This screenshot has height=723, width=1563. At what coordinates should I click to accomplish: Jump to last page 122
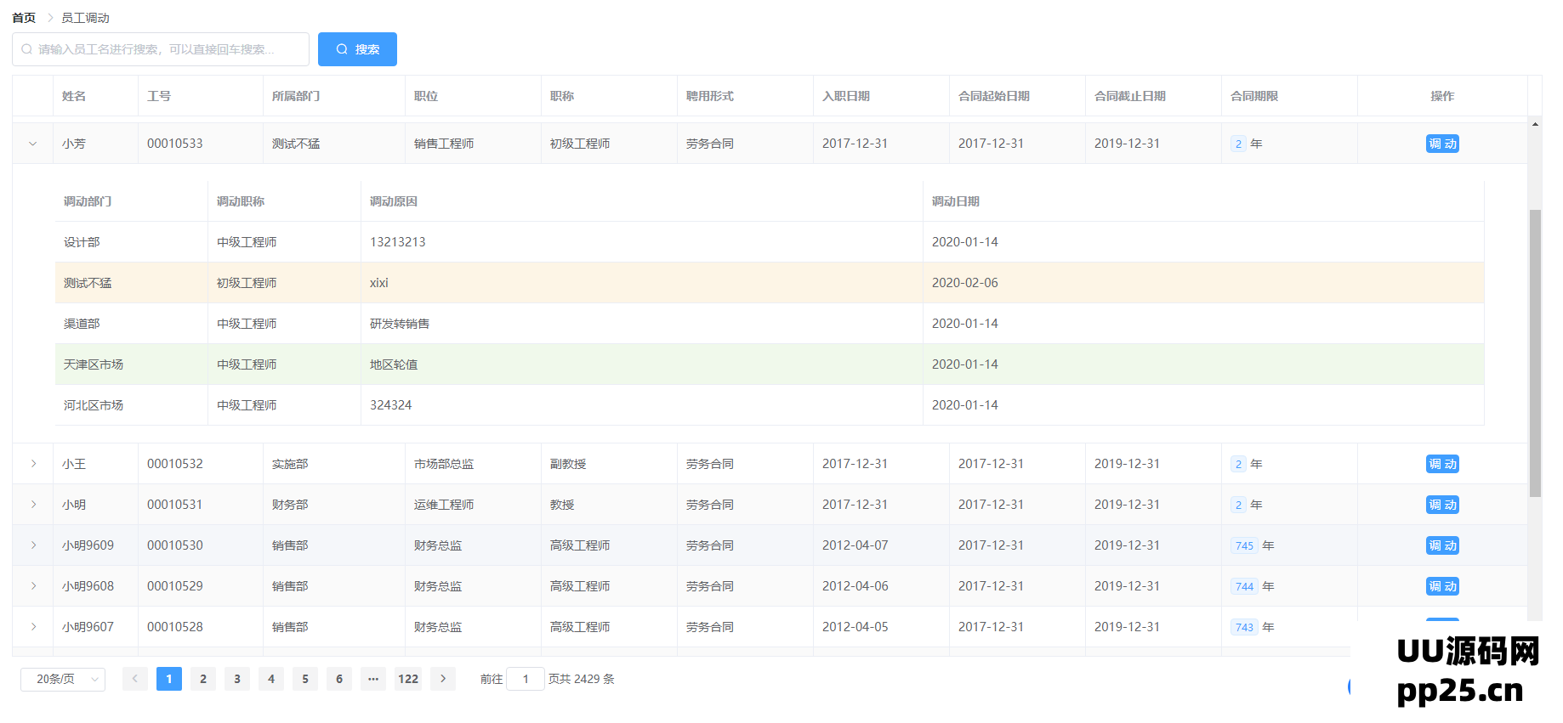tap(408, 679)
